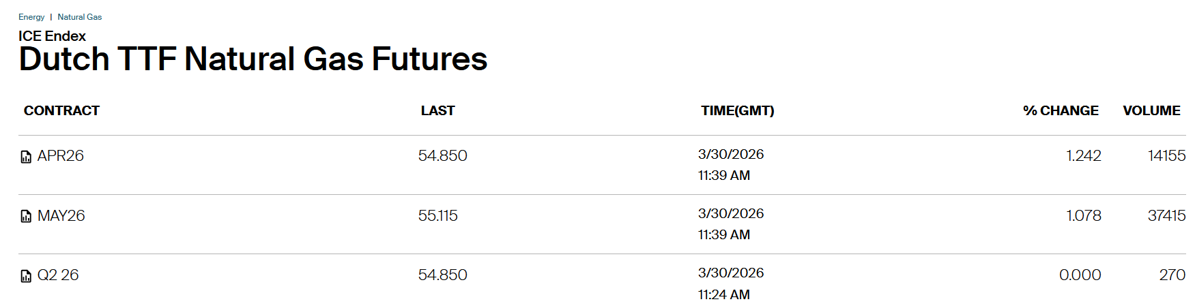Click the TIME(GMT) column header

click(x=737, y=111)
